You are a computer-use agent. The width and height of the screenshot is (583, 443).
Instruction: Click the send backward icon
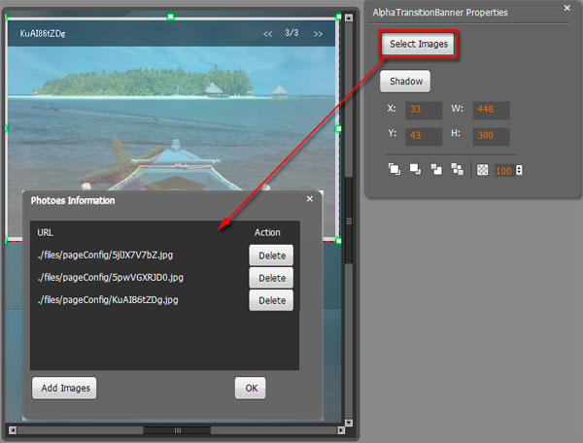coord(436,169)
